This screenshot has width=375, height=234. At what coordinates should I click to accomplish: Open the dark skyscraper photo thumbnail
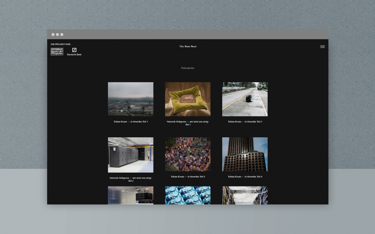245,154
